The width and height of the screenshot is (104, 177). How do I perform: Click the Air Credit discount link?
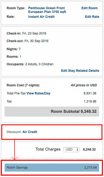pyautogui.click(x=30, y=132)
